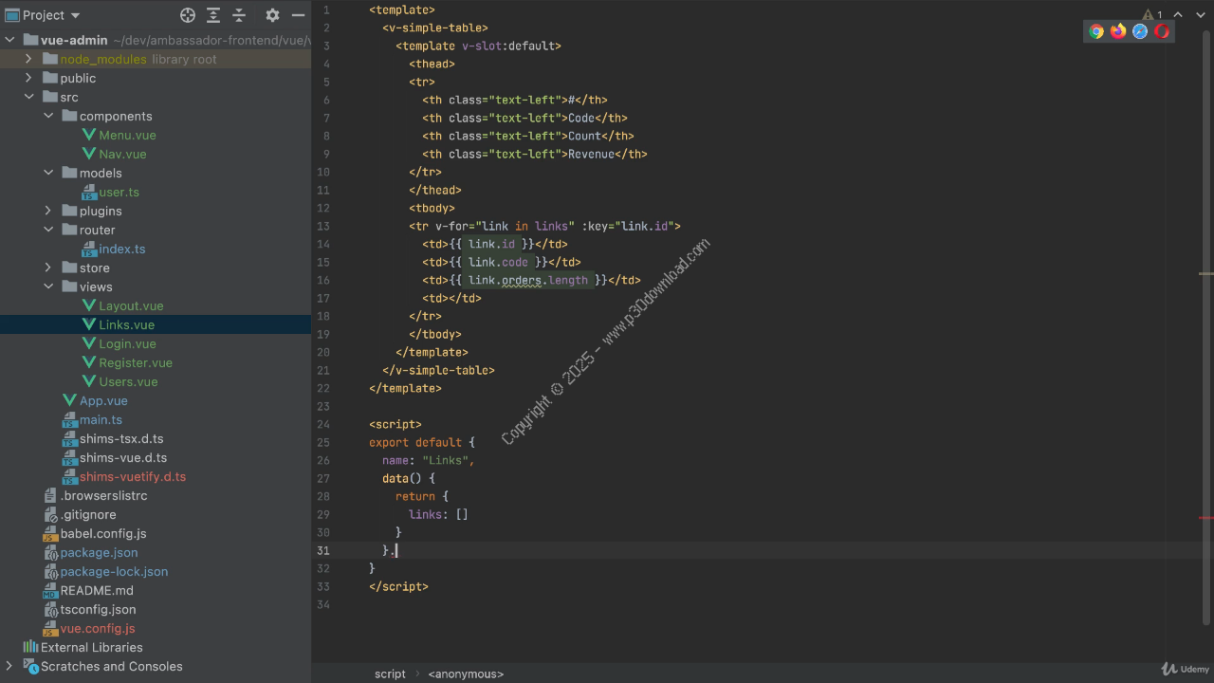Open shims-vue.d.ts file
This screenshot has width=1214, height=683.
(123, 457)
